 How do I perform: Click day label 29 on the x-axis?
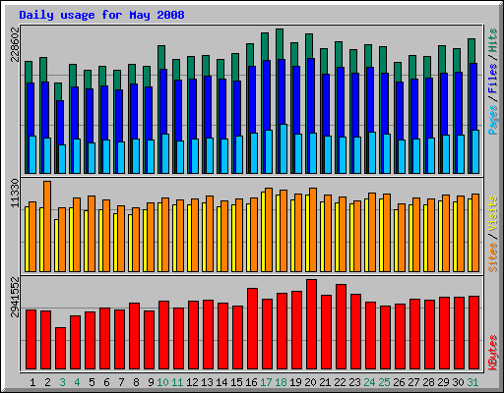pos(443,382)
